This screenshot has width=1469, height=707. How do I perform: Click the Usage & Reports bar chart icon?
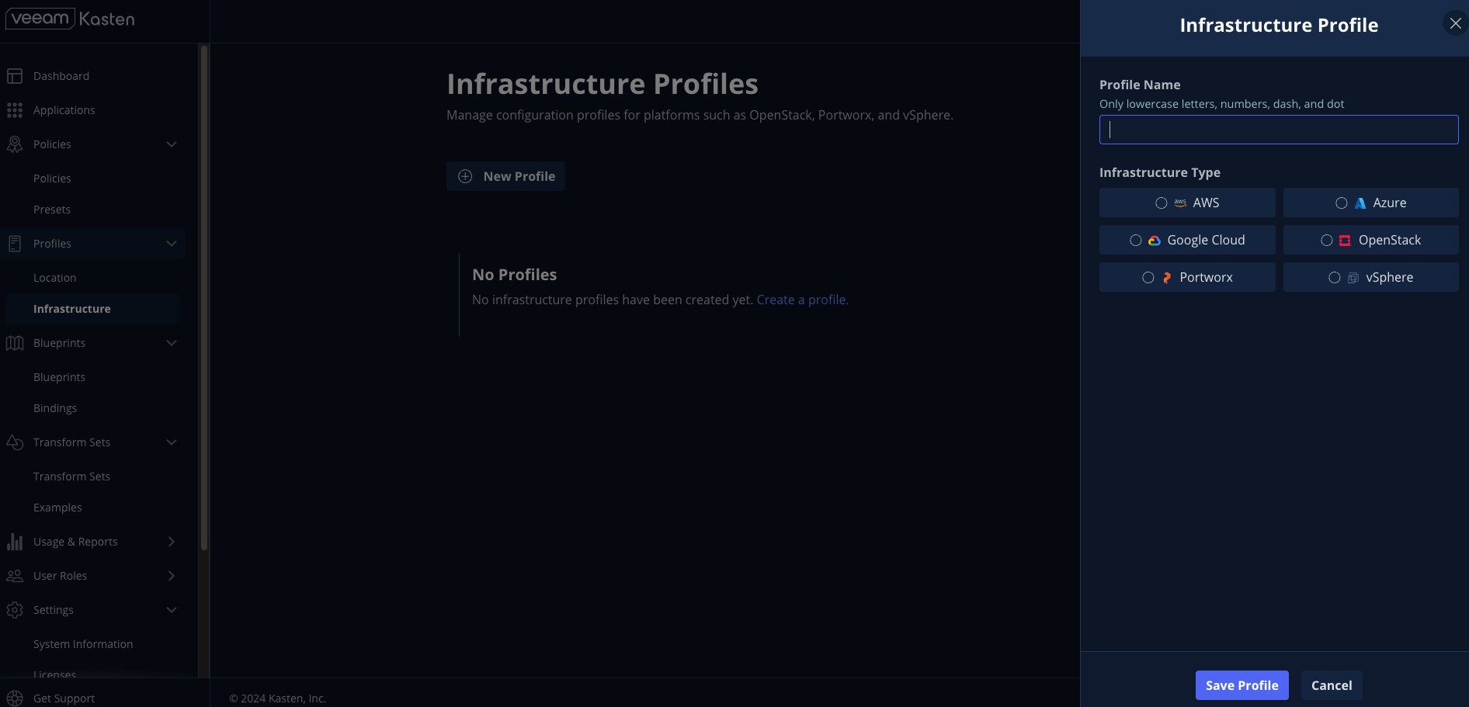tap(15, 542)
